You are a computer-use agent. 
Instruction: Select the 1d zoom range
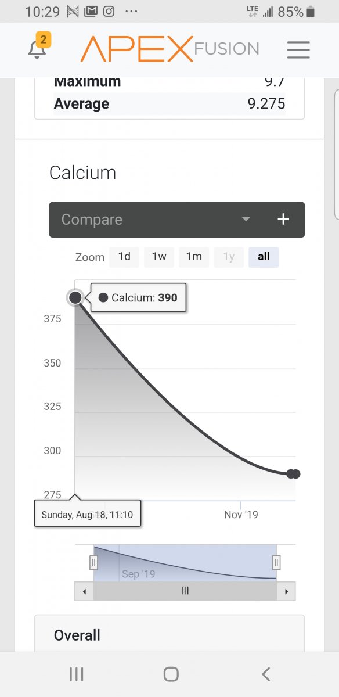tap(124, 257)
